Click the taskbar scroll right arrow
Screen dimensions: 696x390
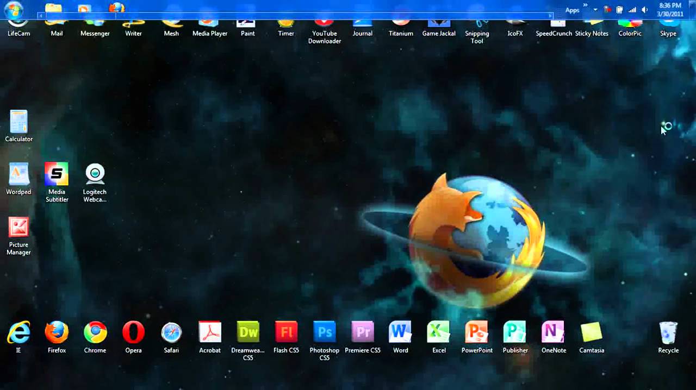(551, 16)
